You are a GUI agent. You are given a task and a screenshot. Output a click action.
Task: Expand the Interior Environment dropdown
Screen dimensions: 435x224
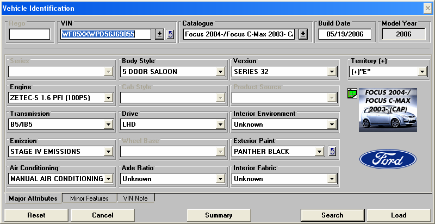[332, 125]
